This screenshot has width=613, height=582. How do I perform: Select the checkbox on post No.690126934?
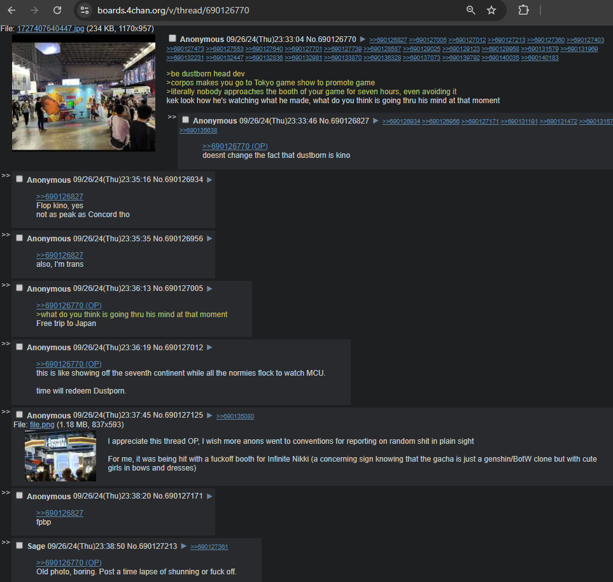[19, 179]
